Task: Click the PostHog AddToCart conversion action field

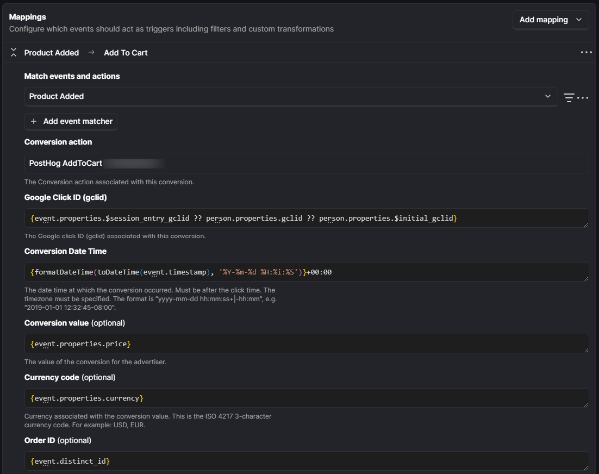Action: (x=307, y=163)
